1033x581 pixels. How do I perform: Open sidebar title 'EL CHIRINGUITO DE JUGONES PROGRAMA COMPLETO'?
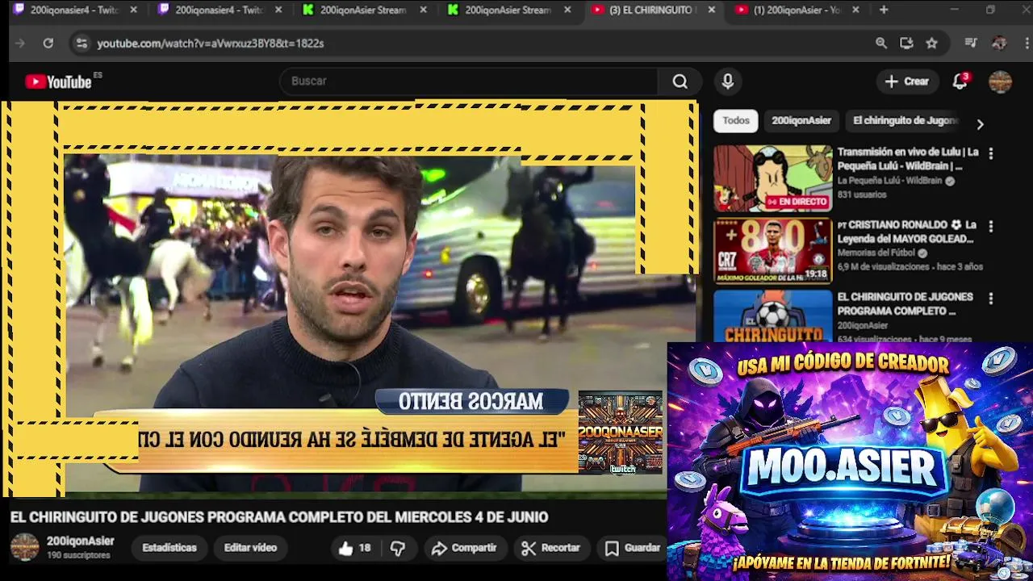pyautogui.click(x=905, y=304)
